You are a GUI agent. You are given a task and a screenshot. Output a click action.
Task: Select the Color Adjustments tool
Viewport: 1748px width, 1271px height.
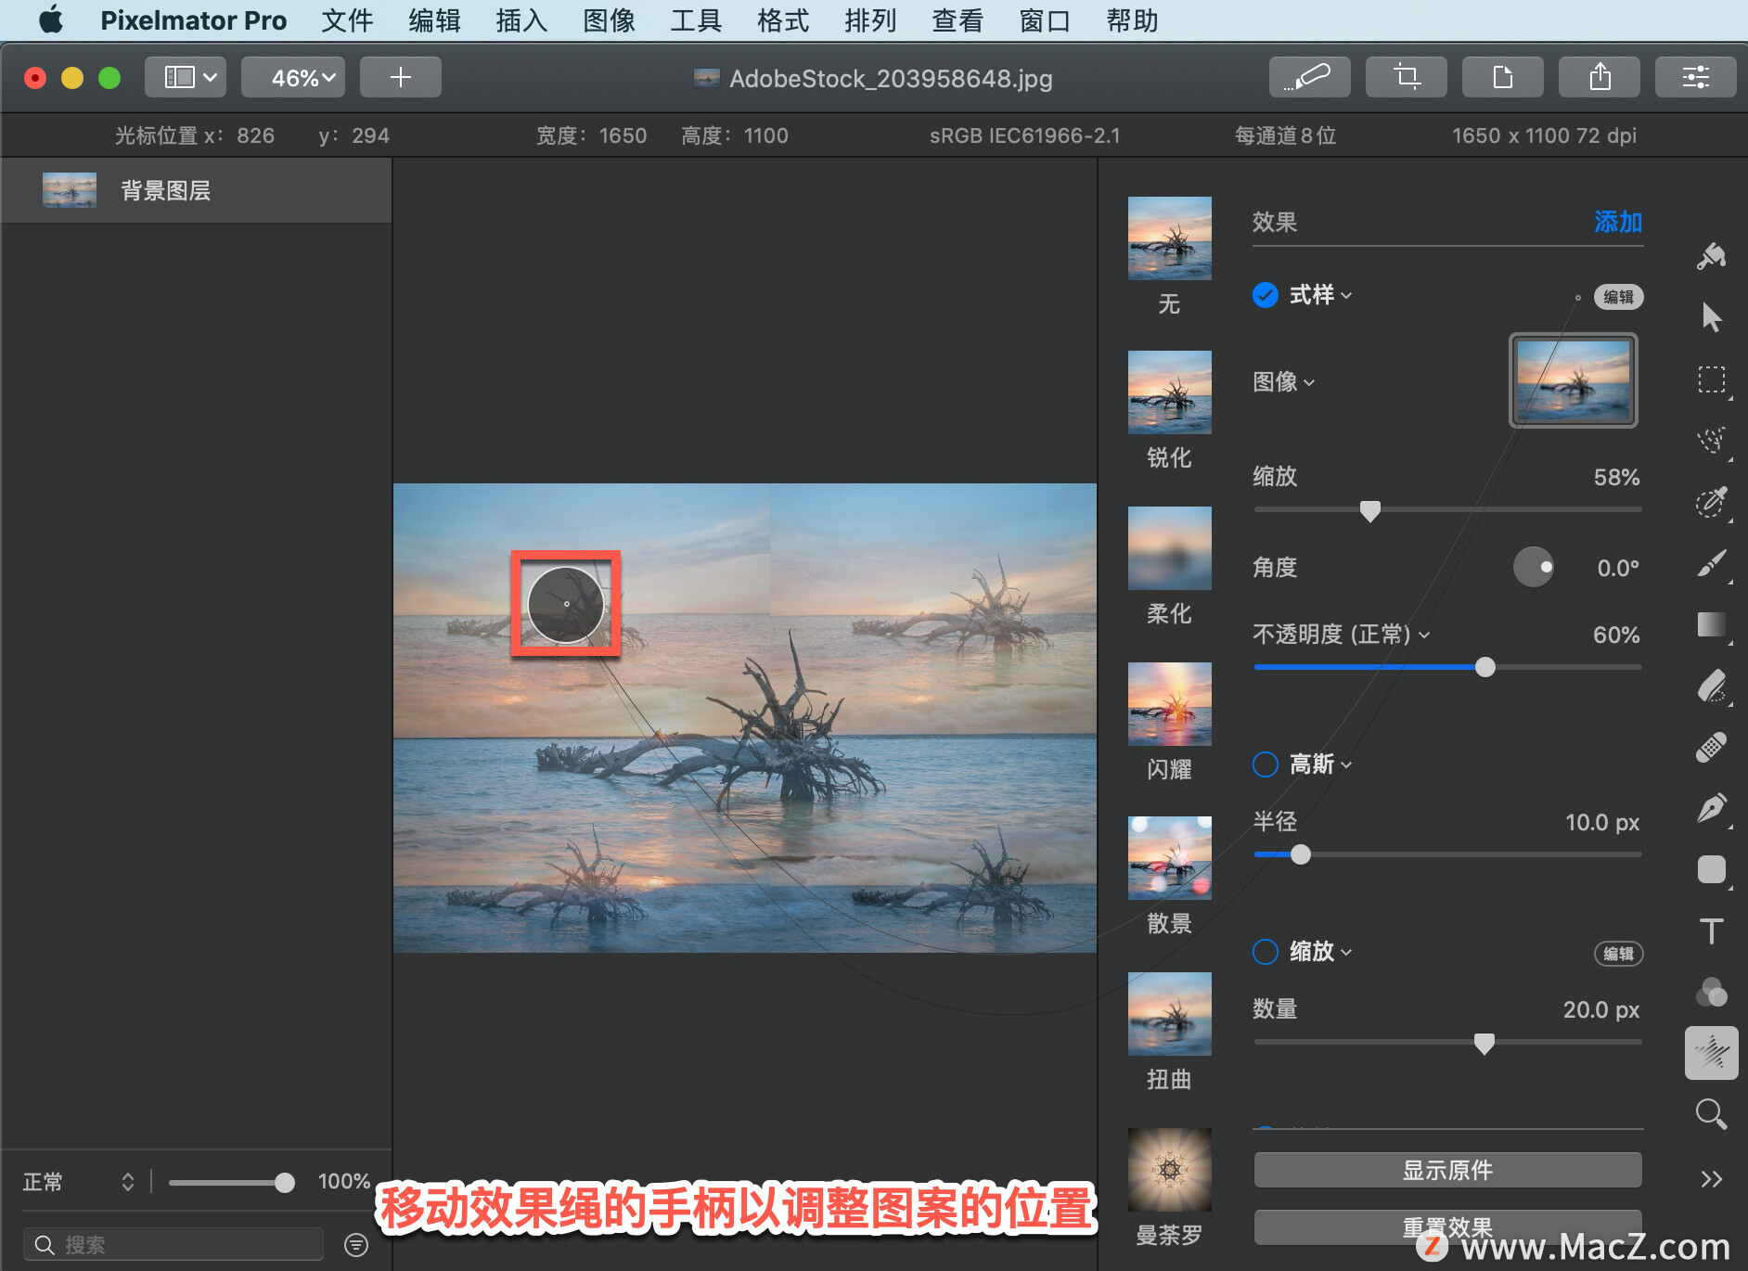click(1711, 993)
